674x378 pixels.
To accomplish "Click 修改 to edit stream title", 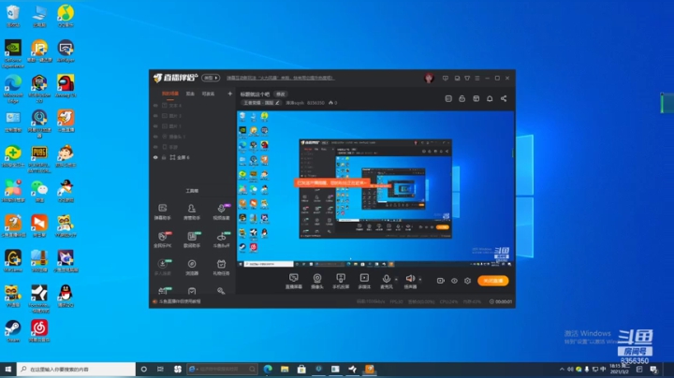I will click(281, 94).
